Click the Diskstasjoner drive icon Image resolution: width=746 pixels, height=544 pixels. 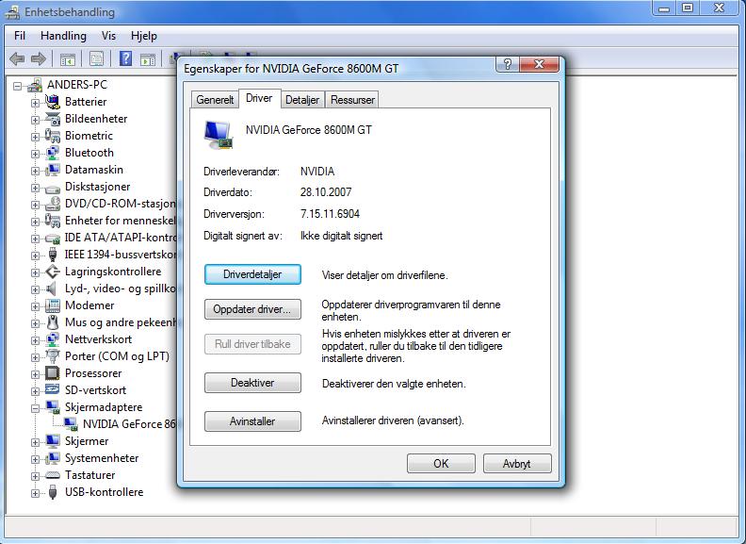53,188
